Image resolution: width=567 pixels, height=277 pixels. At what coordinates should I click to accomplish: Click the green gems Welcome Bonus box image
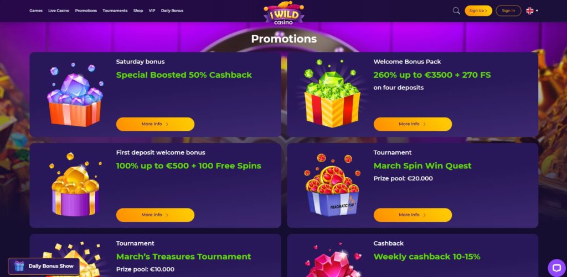332,94
